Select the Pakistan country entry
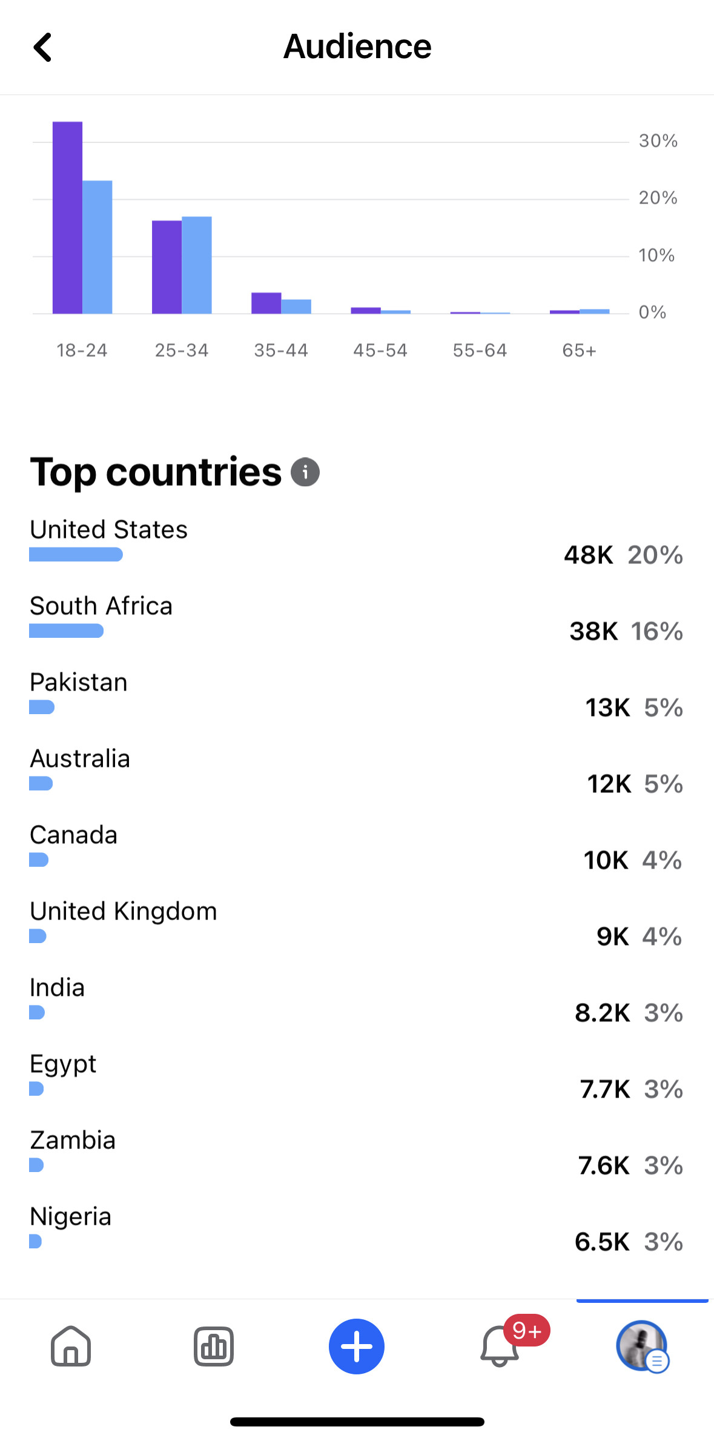The image size is (714, 1441). pos(79,683)
